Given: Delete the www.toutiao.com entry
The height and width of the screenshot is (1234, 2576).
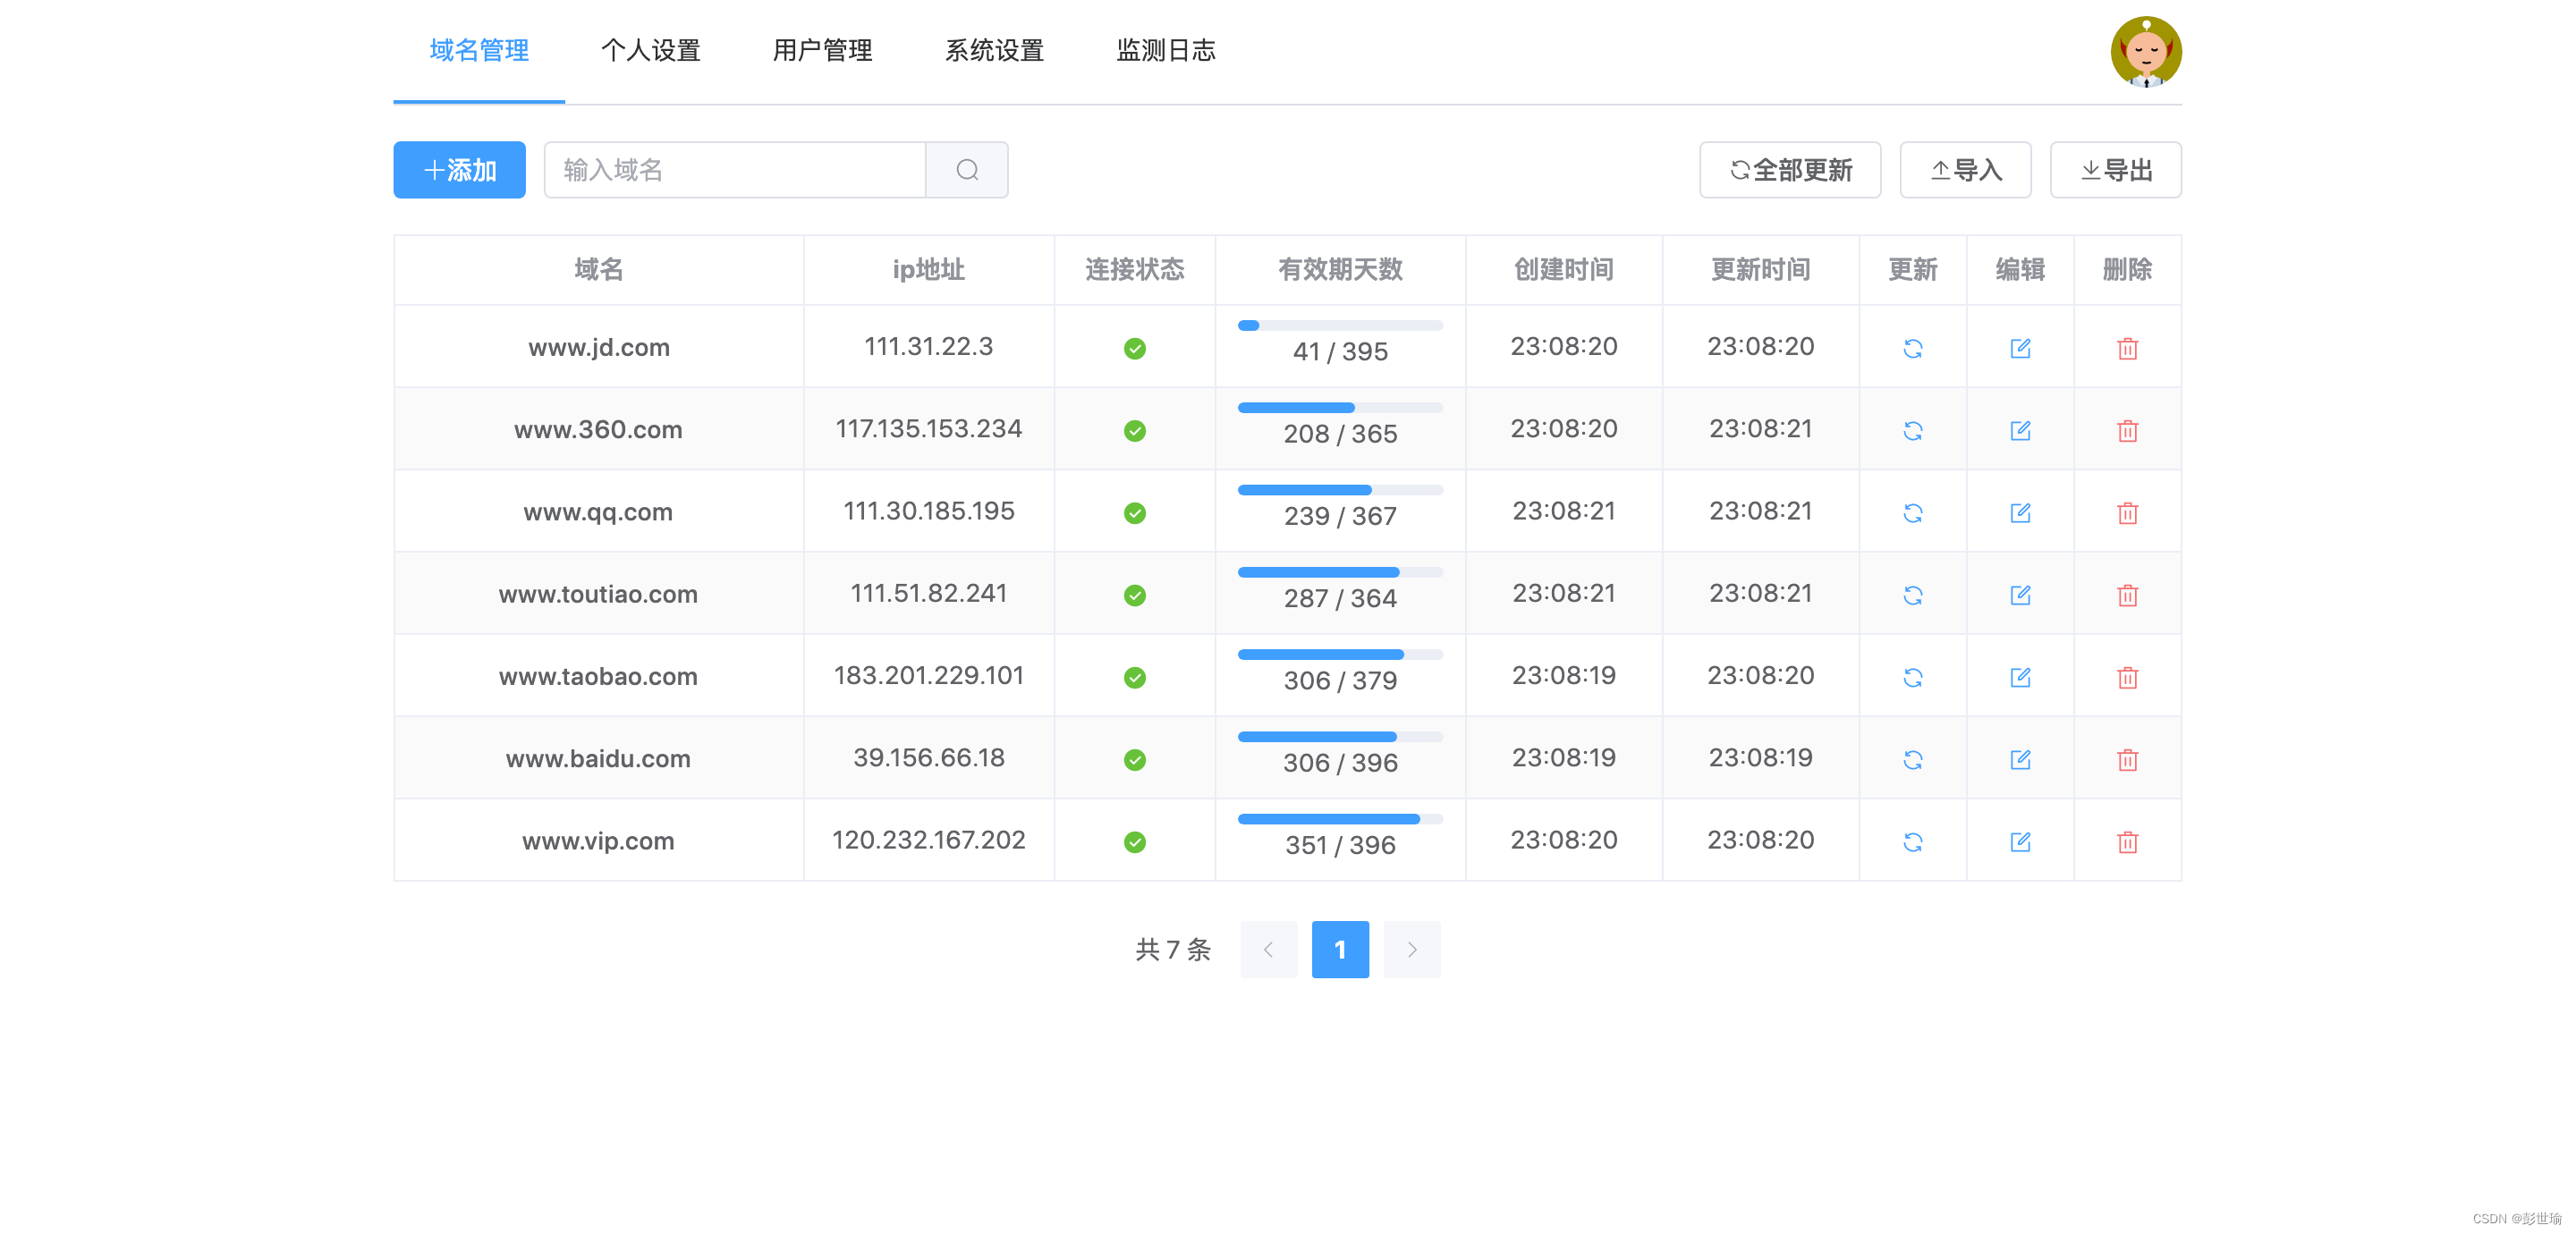Looking at the screenshot, I should (x=2127, y=595).
